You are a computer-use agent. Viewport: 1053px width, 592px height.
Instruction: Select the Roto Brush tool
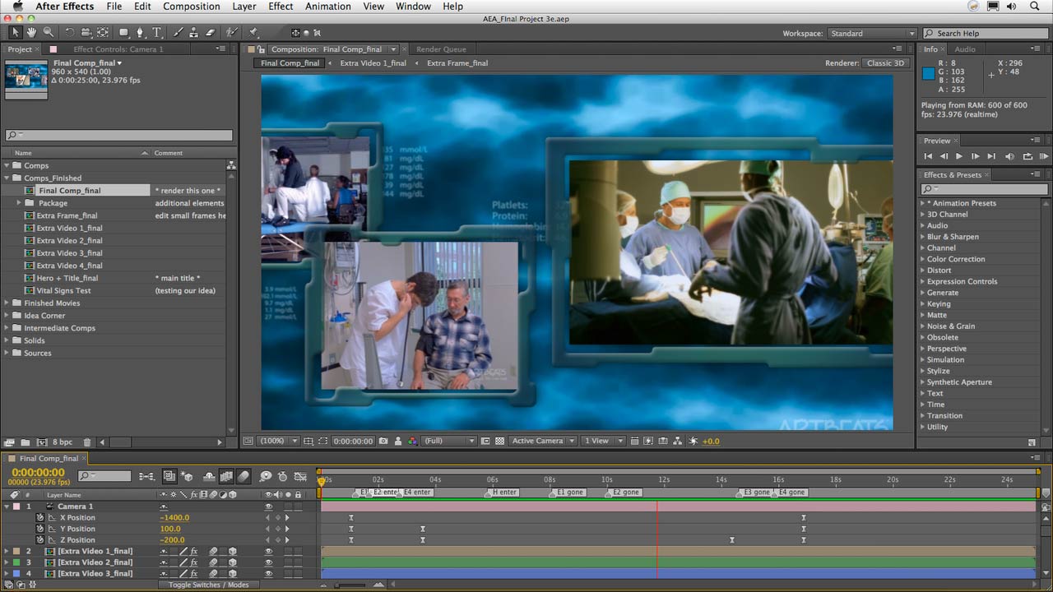[x=232, y=33]
